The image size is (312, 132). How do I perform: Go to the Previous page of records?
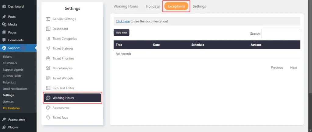[x=277, y=68]
